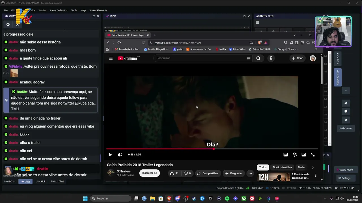Open the Profile menu in OBS
Viewport: 362px width, 203px height.
coord(42,10)
